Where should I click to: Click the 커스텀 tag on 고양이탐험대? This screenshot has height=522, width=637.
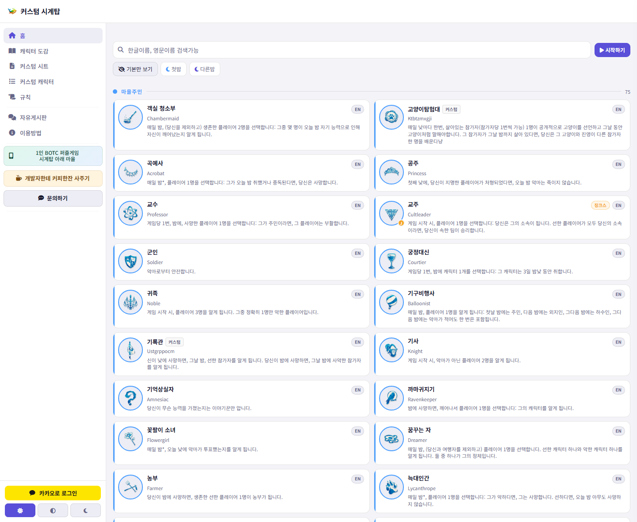451,109
